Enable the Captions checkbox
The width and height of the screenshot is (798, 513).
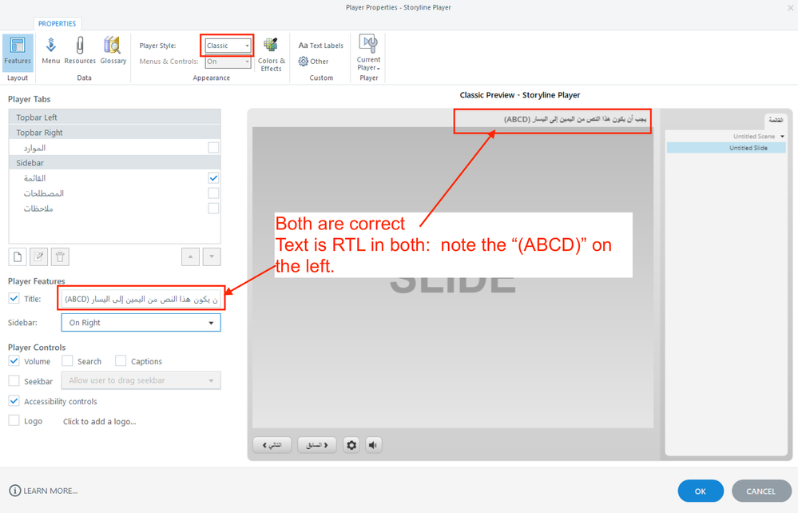click(x=121, y=361)
